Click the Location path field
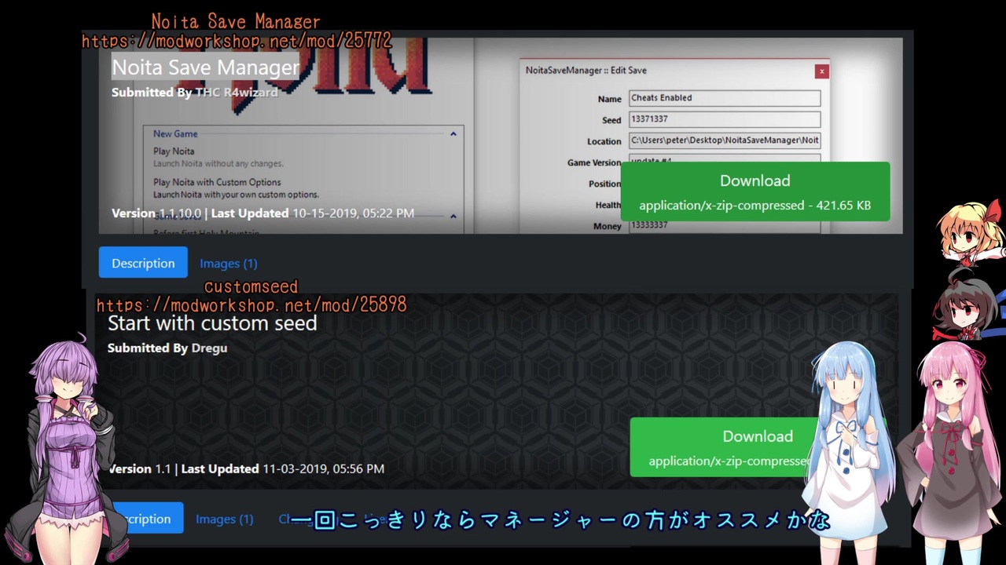1006x565 pixels. (725, 140)
